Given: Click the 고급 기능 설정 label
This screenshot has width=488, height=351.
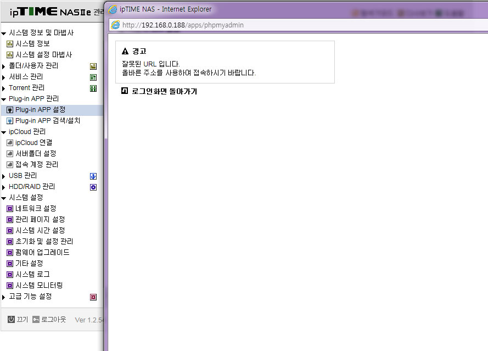Looking at the screenshot, I should [30, 297].
